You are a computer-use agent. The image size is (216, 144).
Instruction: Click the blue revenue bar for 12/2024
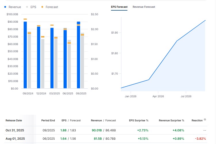pos(39,57)
